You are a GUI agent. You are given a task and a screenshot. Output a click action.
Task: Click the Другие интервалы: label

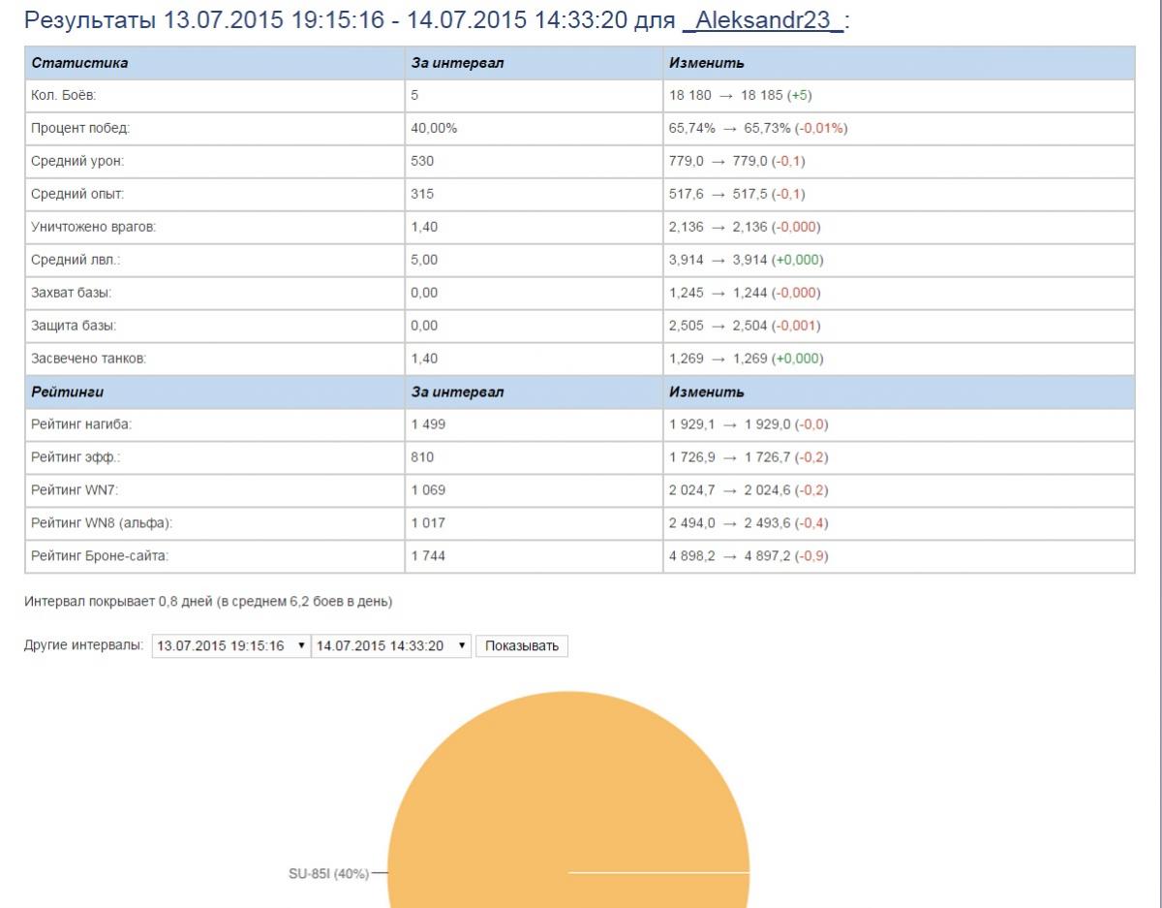coord(84,645)
